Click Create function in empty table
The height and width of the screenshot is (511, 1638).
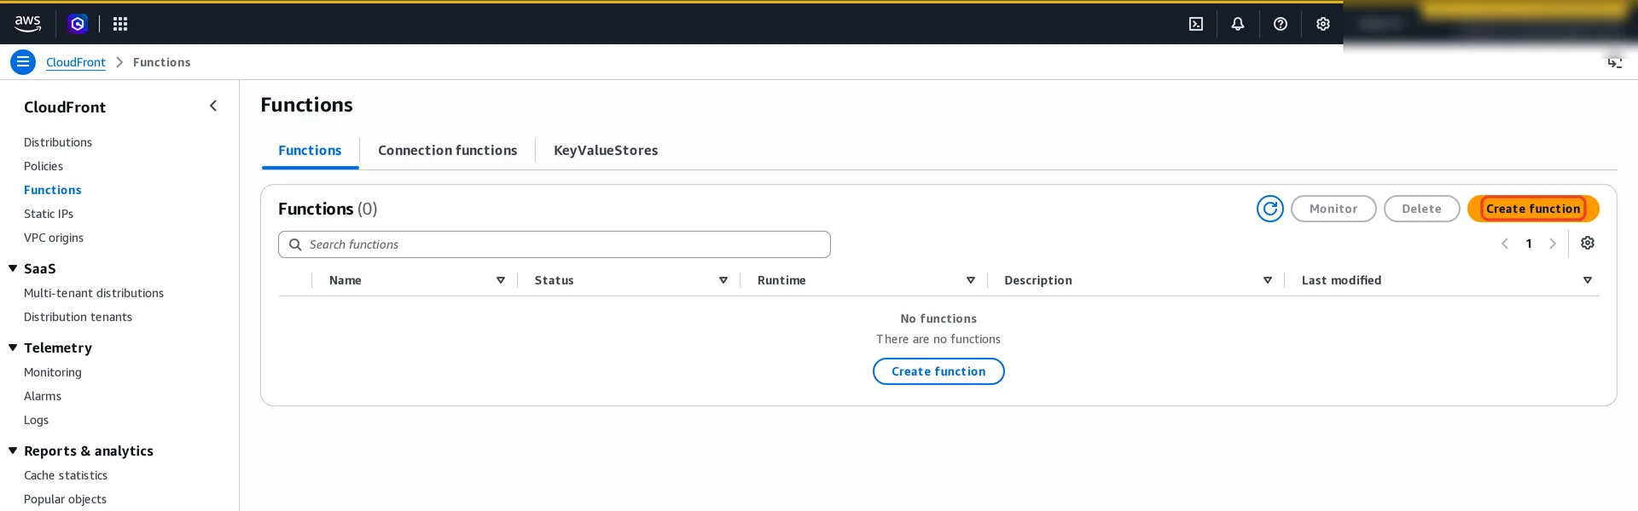(938, 371)
